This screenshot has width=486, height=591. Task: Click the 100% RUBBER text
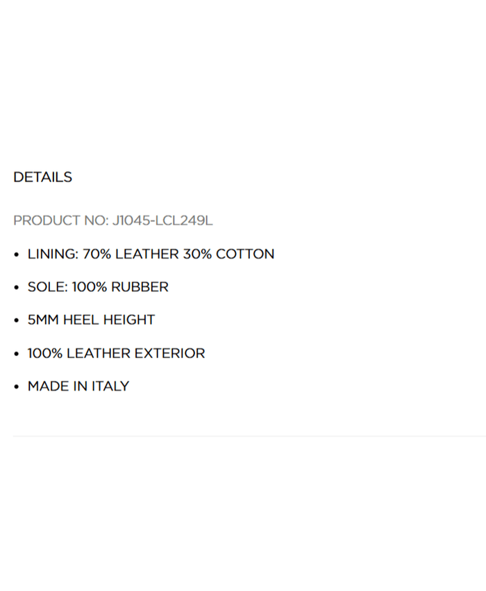click(x=120, y=287)
